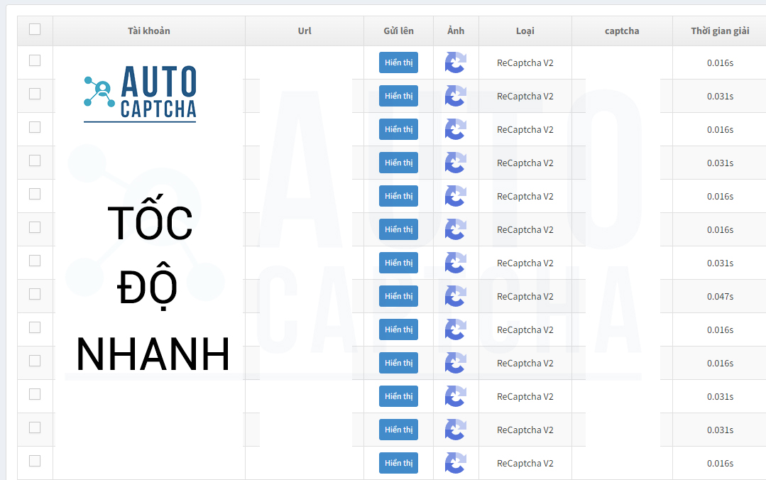This screenshot has height=480, width=766.
Task: Tick the select-all checkbox in table header
Action: (x=35, y=29)
